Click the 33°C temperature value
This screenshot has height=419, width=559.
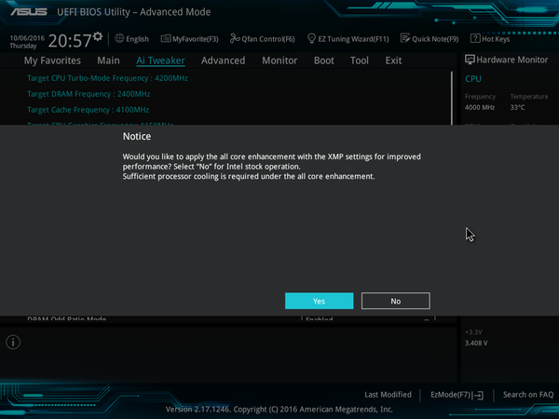pos(517,107)
